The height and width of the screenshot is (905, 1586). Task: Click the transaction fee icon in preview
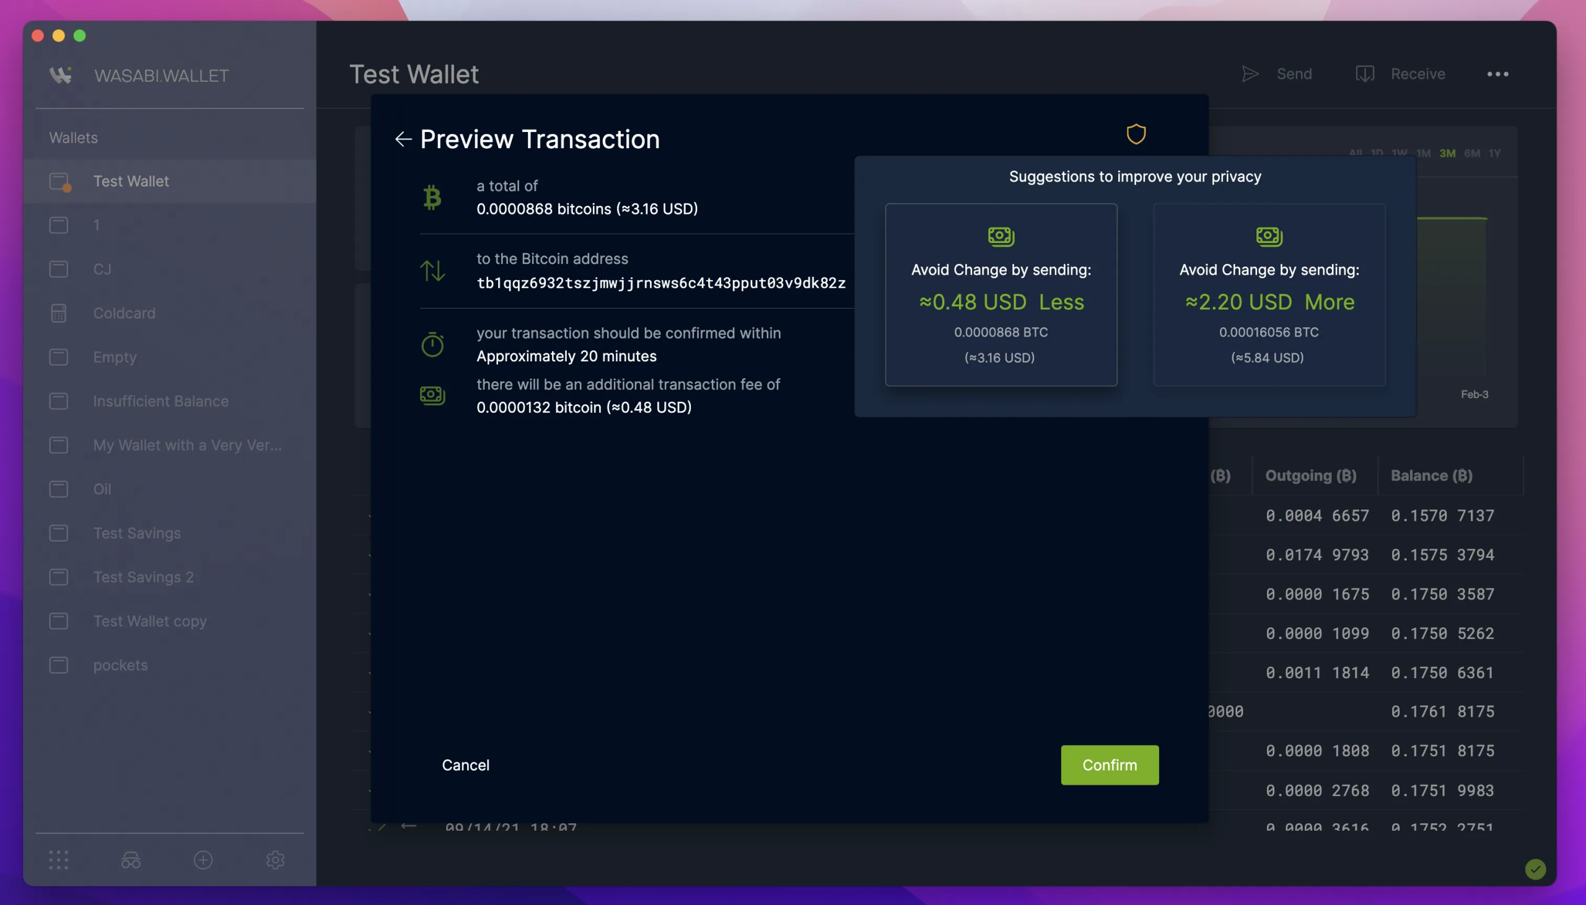tap(432, 395)
